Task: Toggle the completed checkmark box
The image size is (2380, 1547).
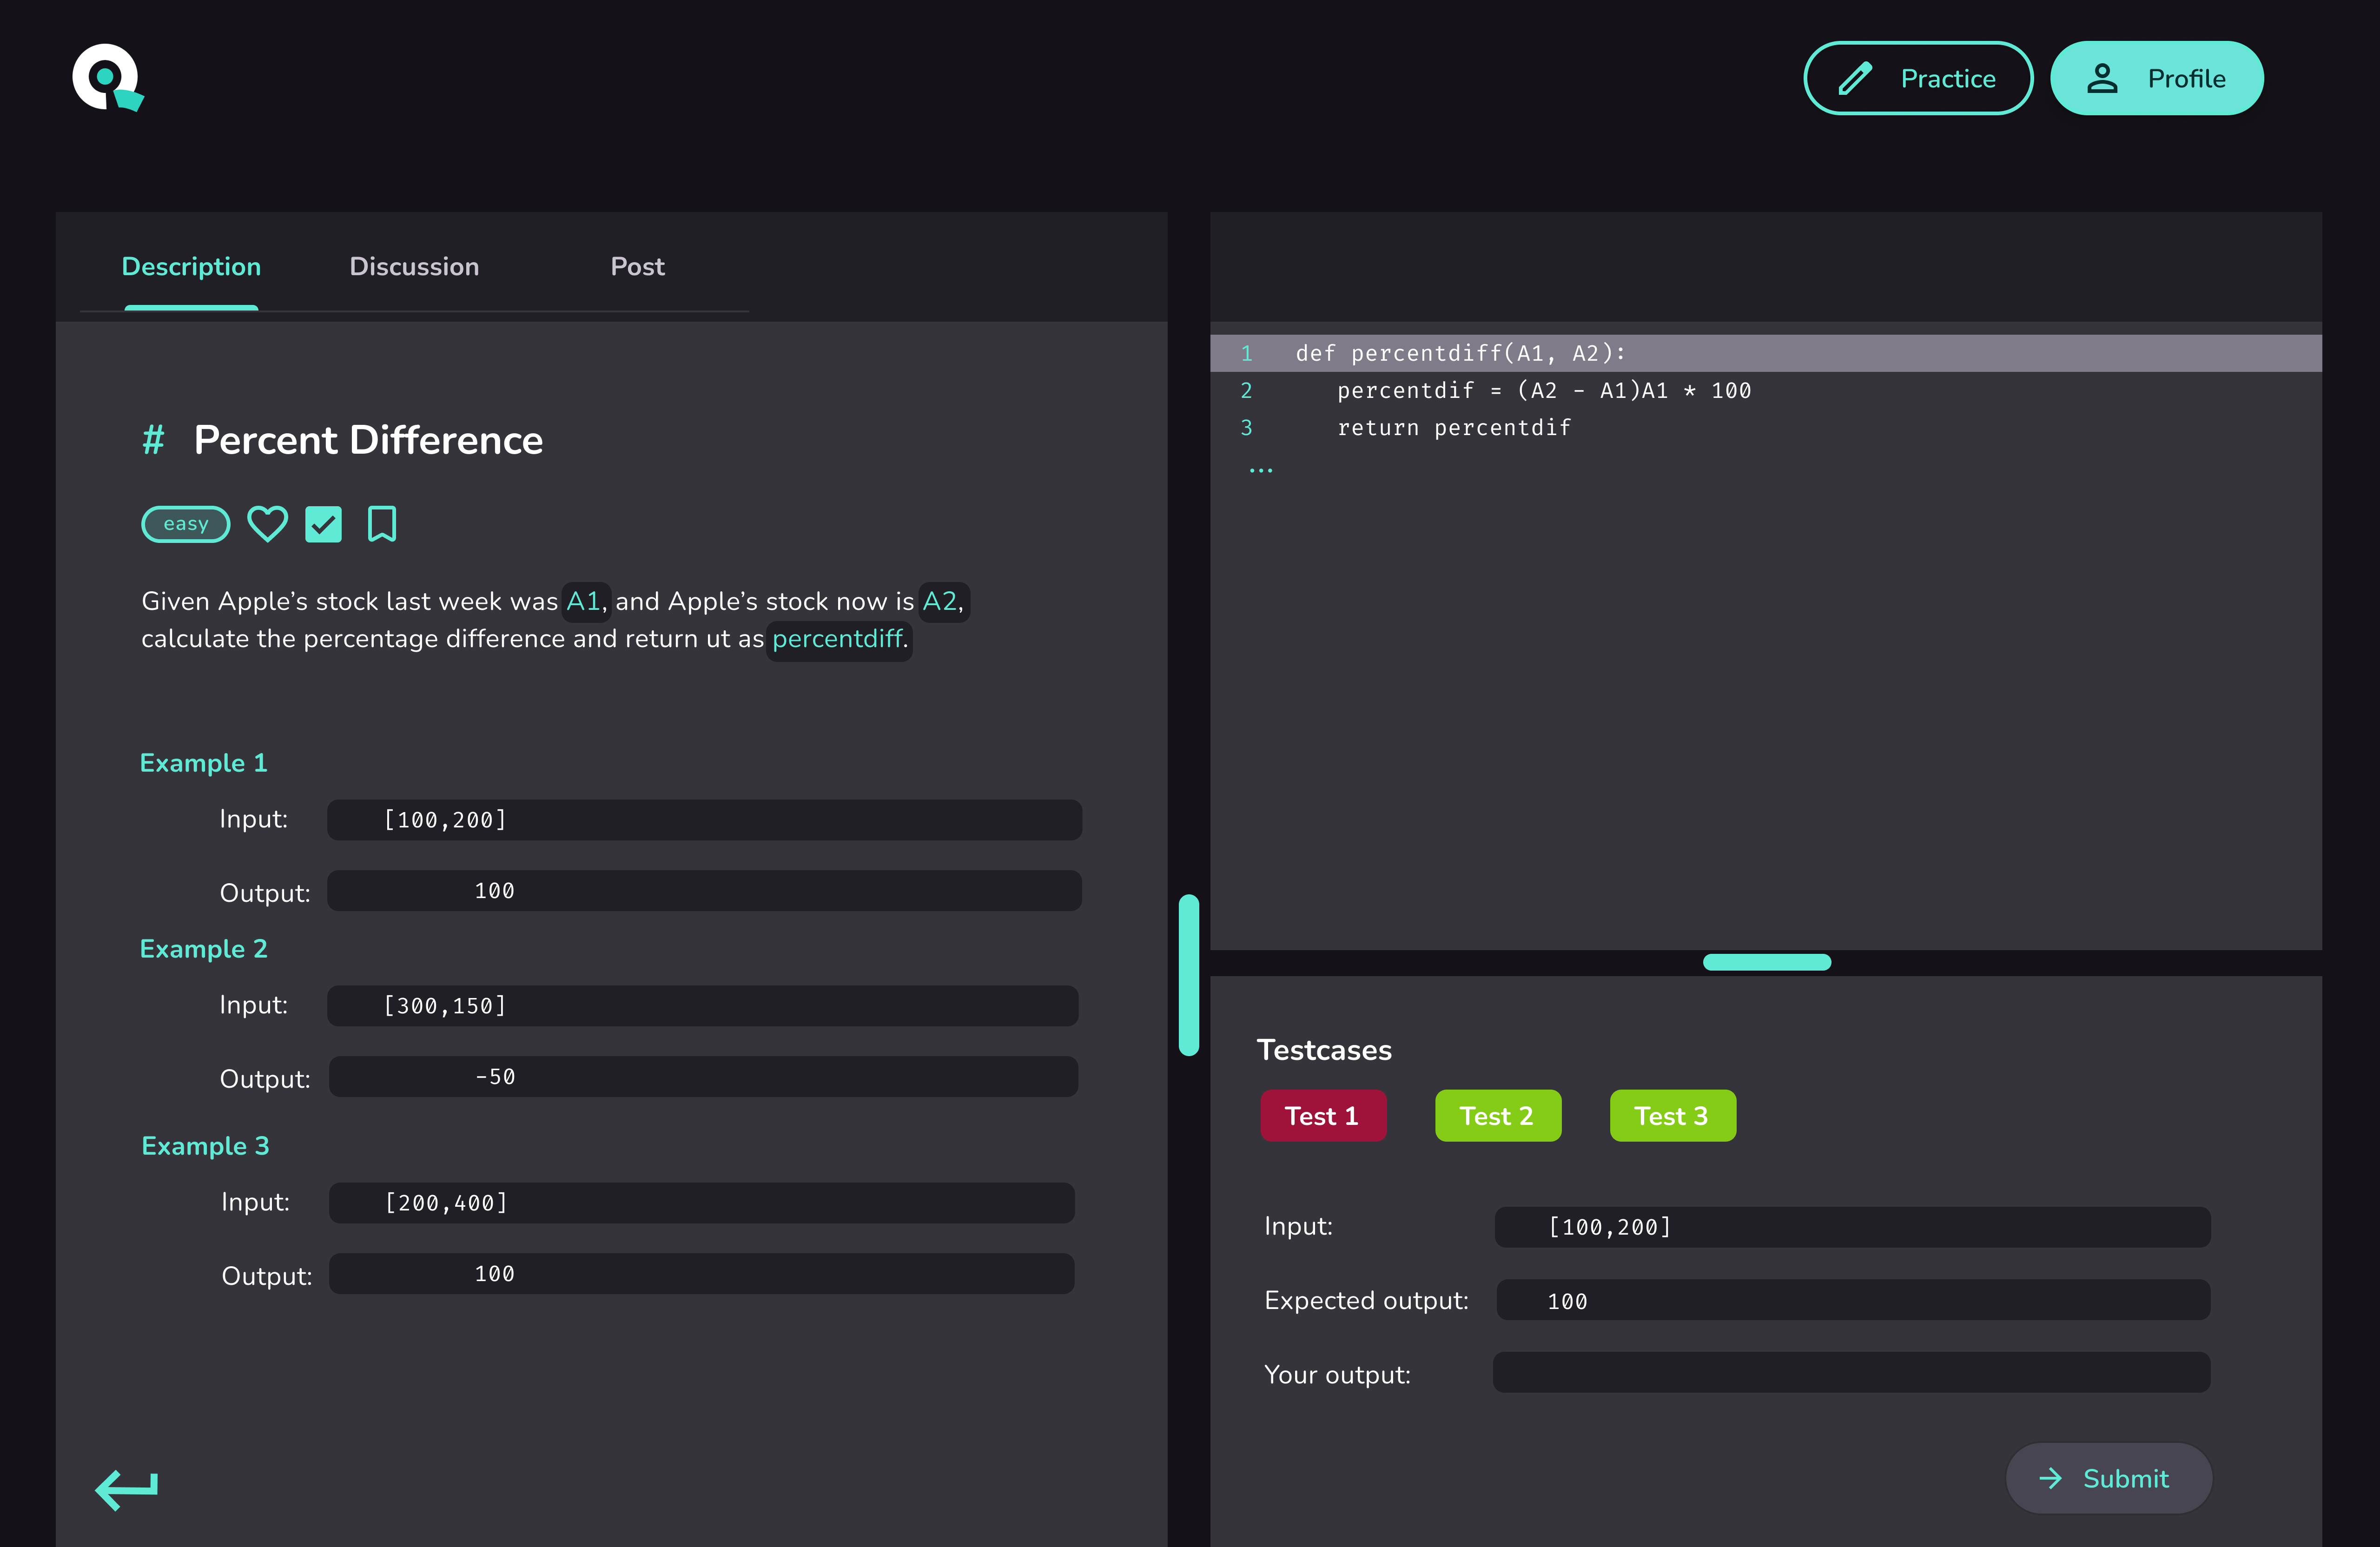Action: point(323,524)
